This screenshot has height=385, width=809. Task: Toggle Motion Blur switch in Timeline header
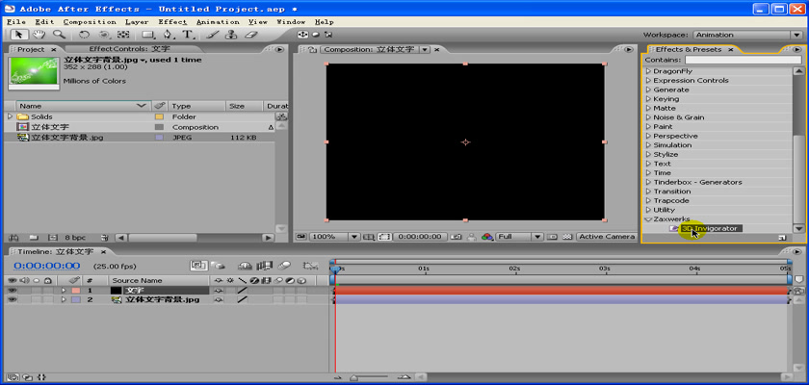(x=285, y=266)
